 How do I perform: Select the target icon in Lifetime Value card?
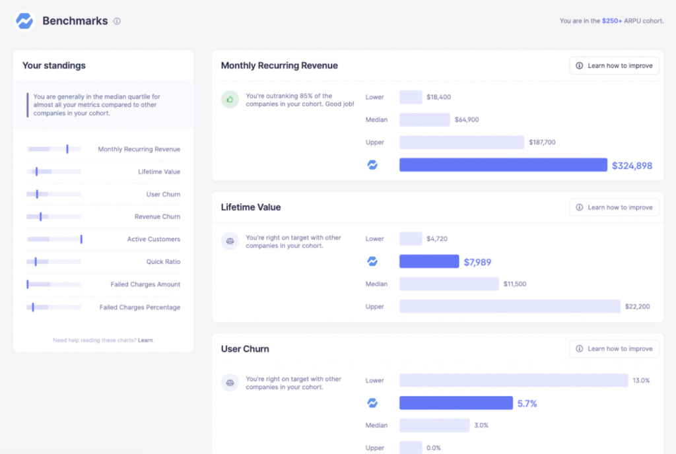[230, 242]
